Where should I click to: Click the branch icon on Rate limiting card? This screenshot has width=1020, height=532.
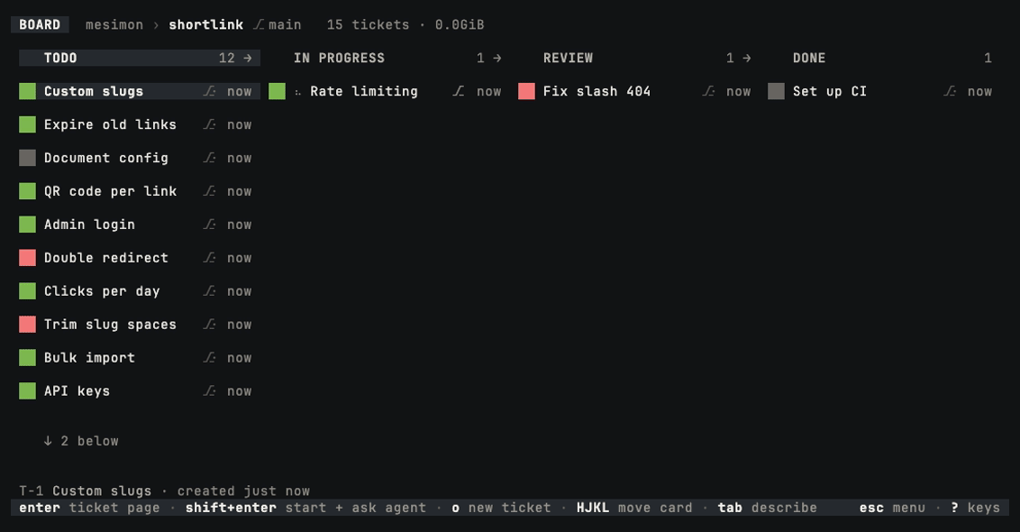pos(459,91)
